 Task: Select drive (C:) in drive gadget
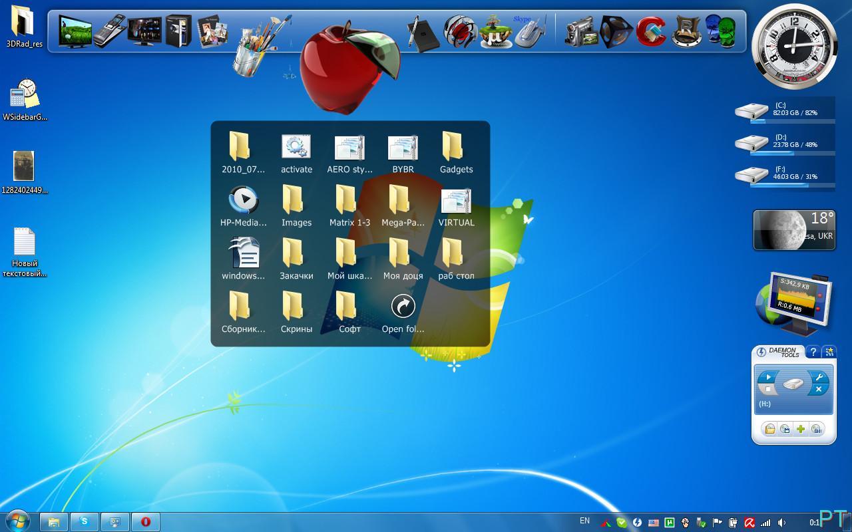[785, 112]
